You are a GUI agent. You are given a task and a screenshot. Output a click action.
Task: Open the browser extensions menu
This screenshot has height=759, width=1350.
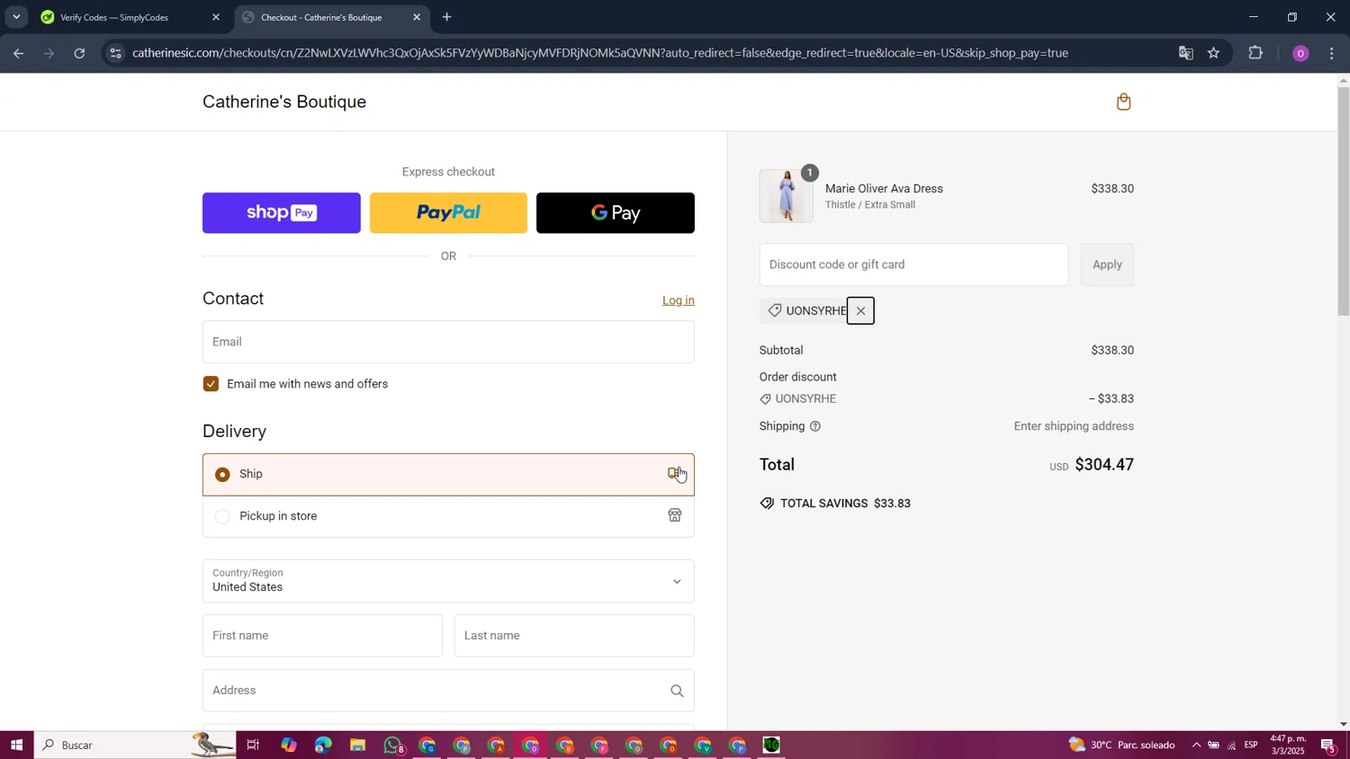pos(1255,53)
